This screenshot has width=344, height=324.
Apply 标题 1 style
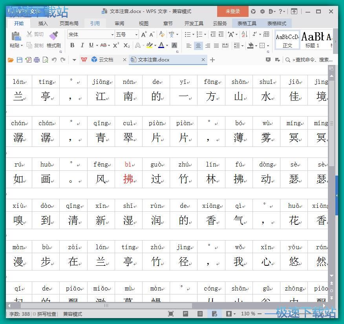click(x=313, y=40)
